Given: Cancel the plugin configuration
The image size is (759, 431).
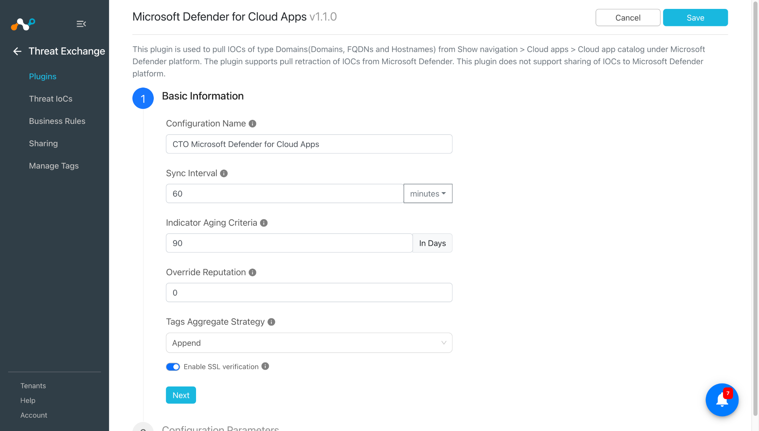Looking at the screenshot, I should point(628,18).
